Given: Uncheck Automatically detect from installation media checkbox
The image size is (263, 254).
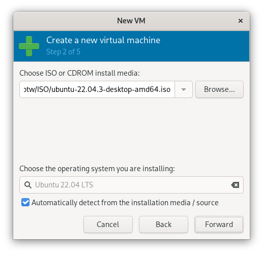Looking at the screenshot, I should pos(25,202).
